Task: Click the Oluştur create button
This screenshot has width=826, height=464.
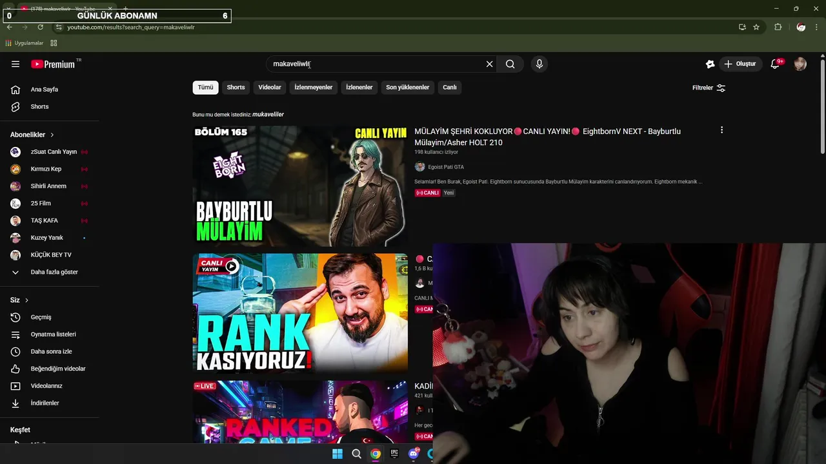Action: [x=740, y=64]
